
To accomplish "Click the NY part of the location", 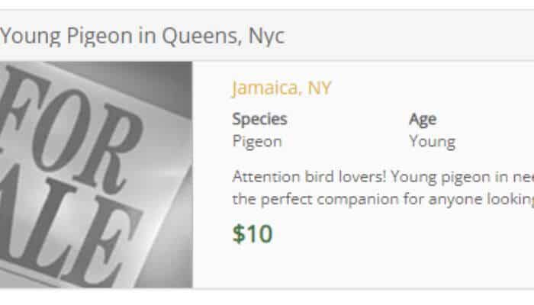I will pyautogui.click(x=319, y=88).
